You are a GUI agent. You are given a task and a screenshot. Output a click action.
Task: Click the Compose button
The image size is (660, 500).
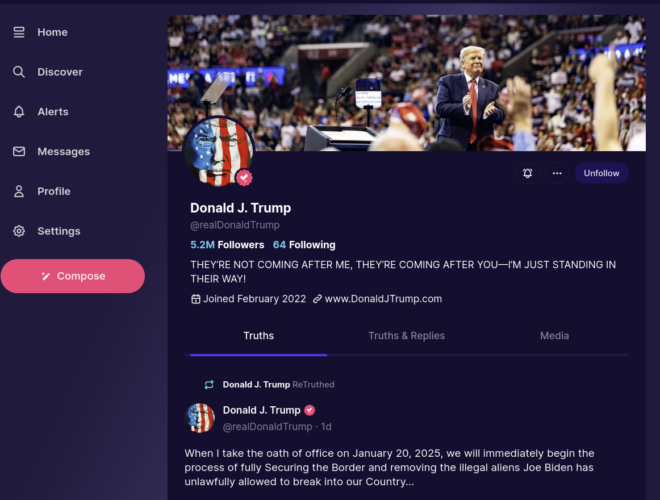[73, 276]
